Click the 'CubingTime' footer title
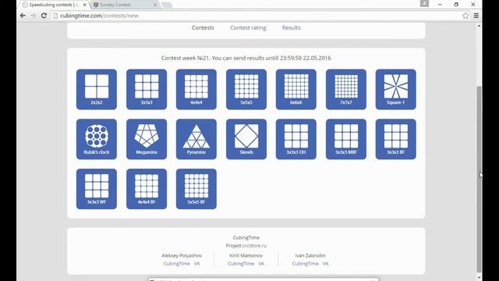499x281 pixels. (246, 237)
